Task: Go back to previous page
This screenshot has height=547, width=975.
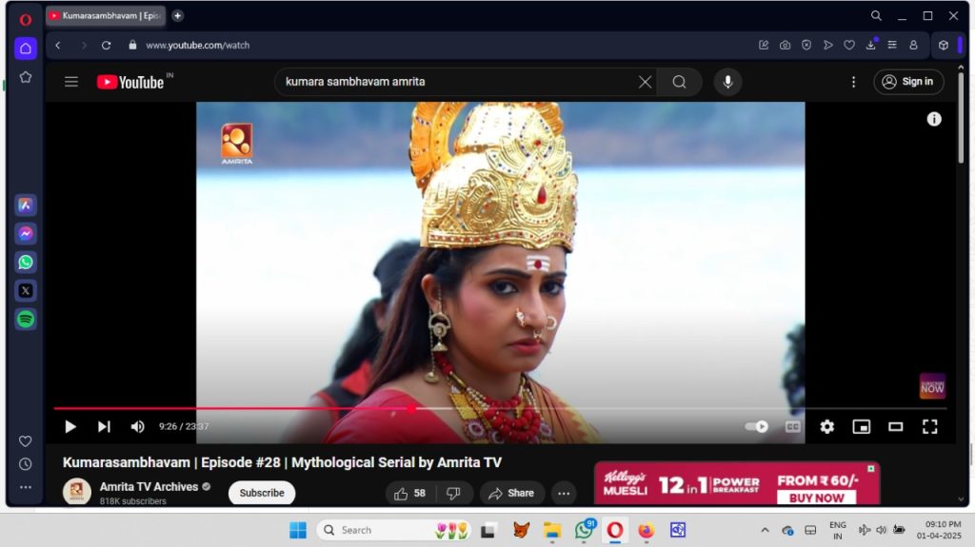Action: (58, 45)
